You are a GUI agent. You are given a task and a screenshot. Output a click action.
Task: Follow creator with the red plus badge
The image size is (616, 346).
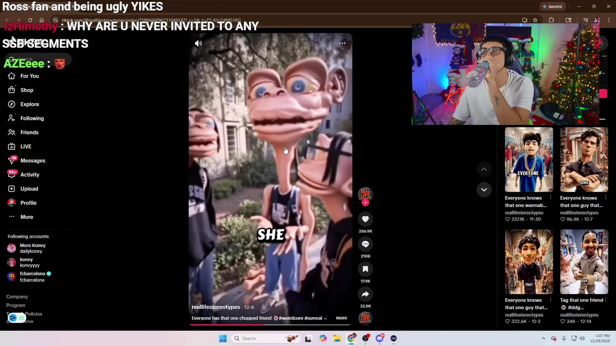[x=365, y=203]
